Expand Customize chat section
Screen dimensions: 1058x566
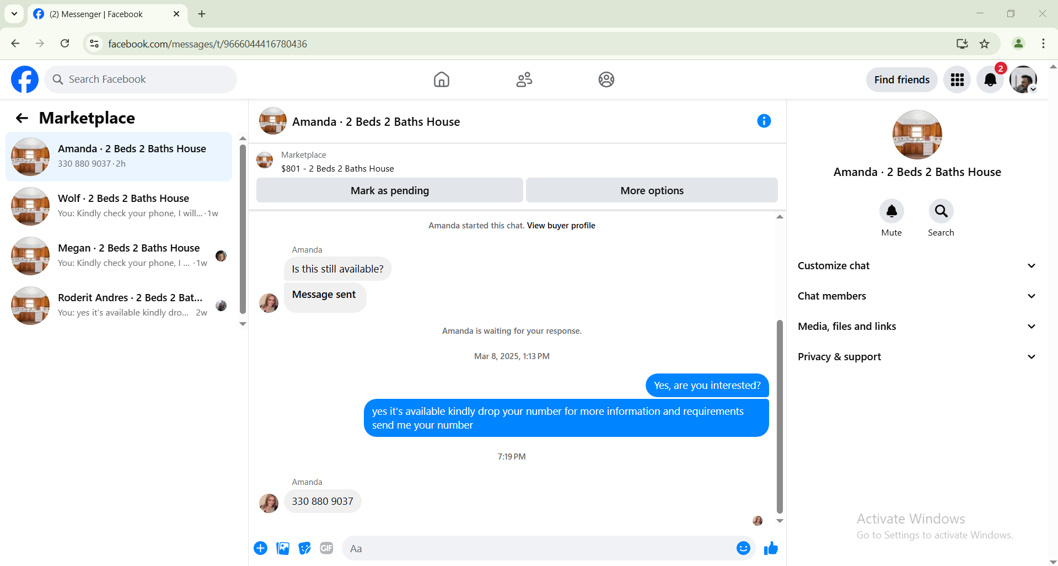click(917, 266)
